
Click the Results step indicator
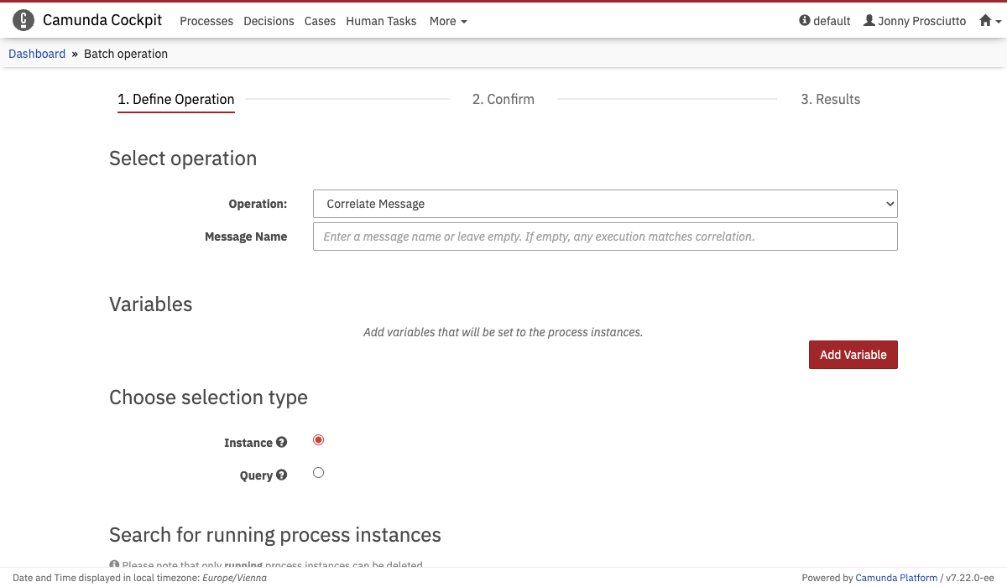(x=830, y=99)
